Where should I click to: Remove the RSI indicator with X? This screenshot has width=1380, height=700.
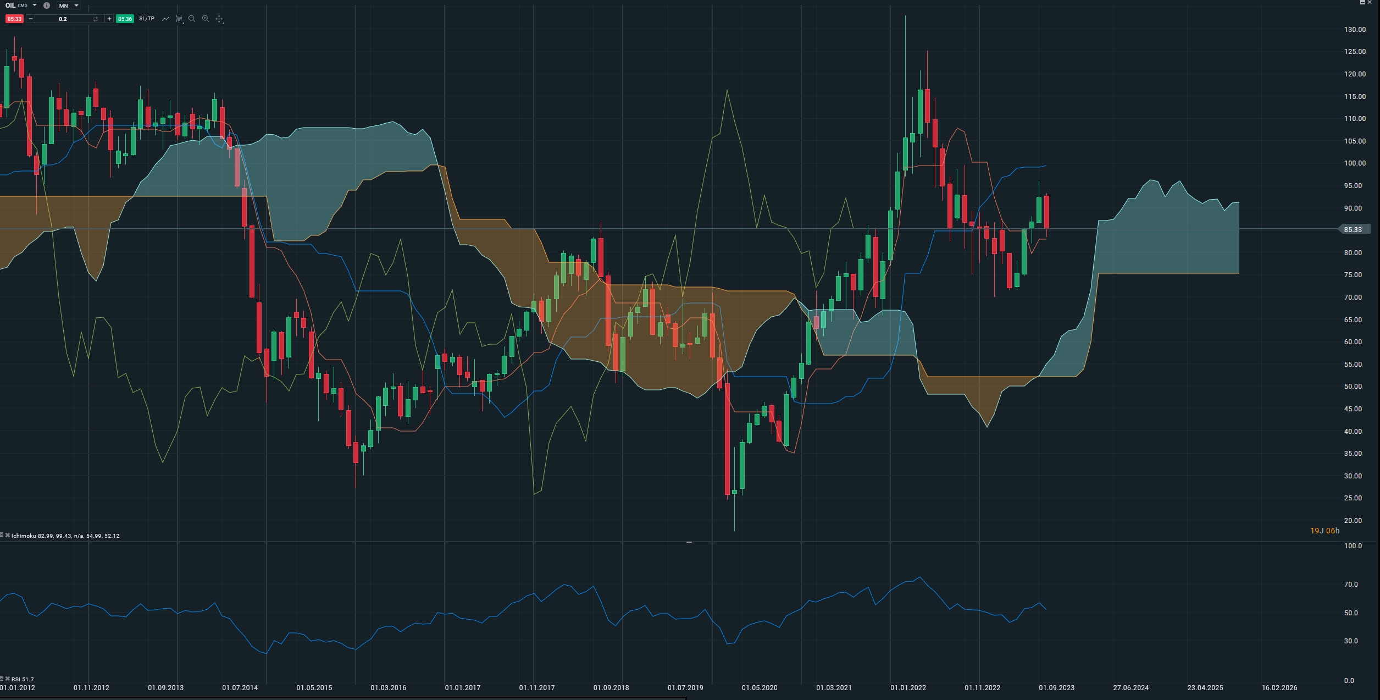[x=7, y=679]
